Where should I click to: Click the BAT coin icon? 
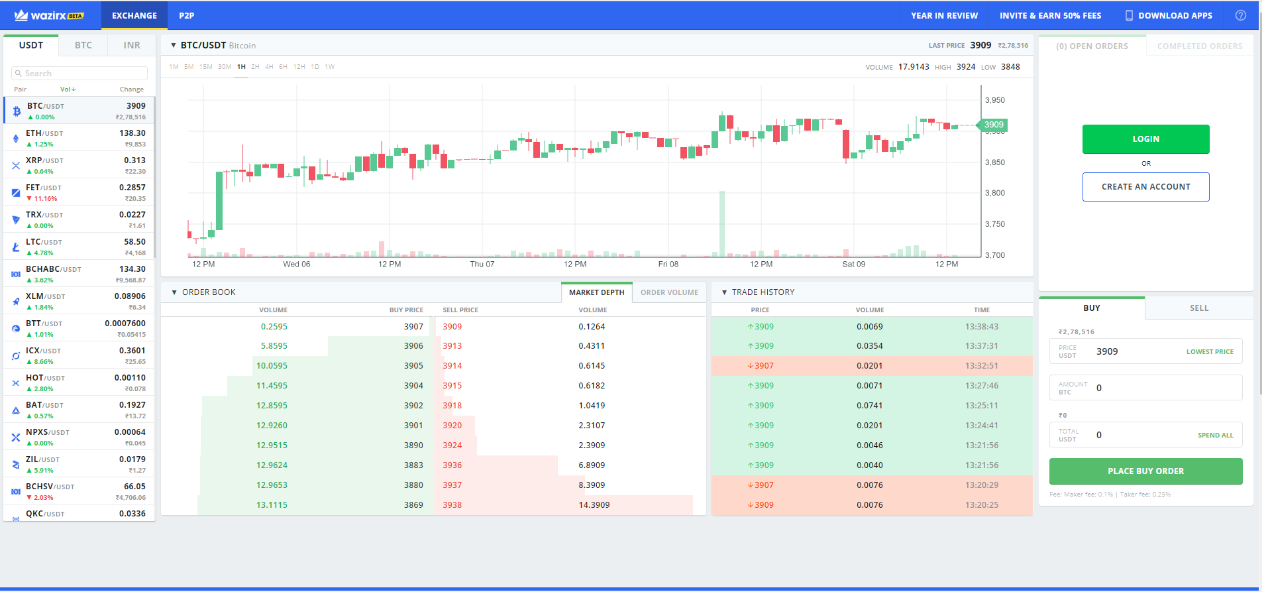coord(16,410)
